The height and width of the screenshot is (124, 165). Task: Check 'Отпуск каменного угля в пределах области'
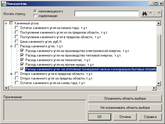pos(17,74)
